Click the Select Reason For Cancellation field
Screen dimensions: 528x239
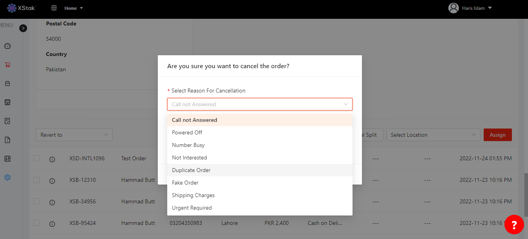tap(259, 104)
